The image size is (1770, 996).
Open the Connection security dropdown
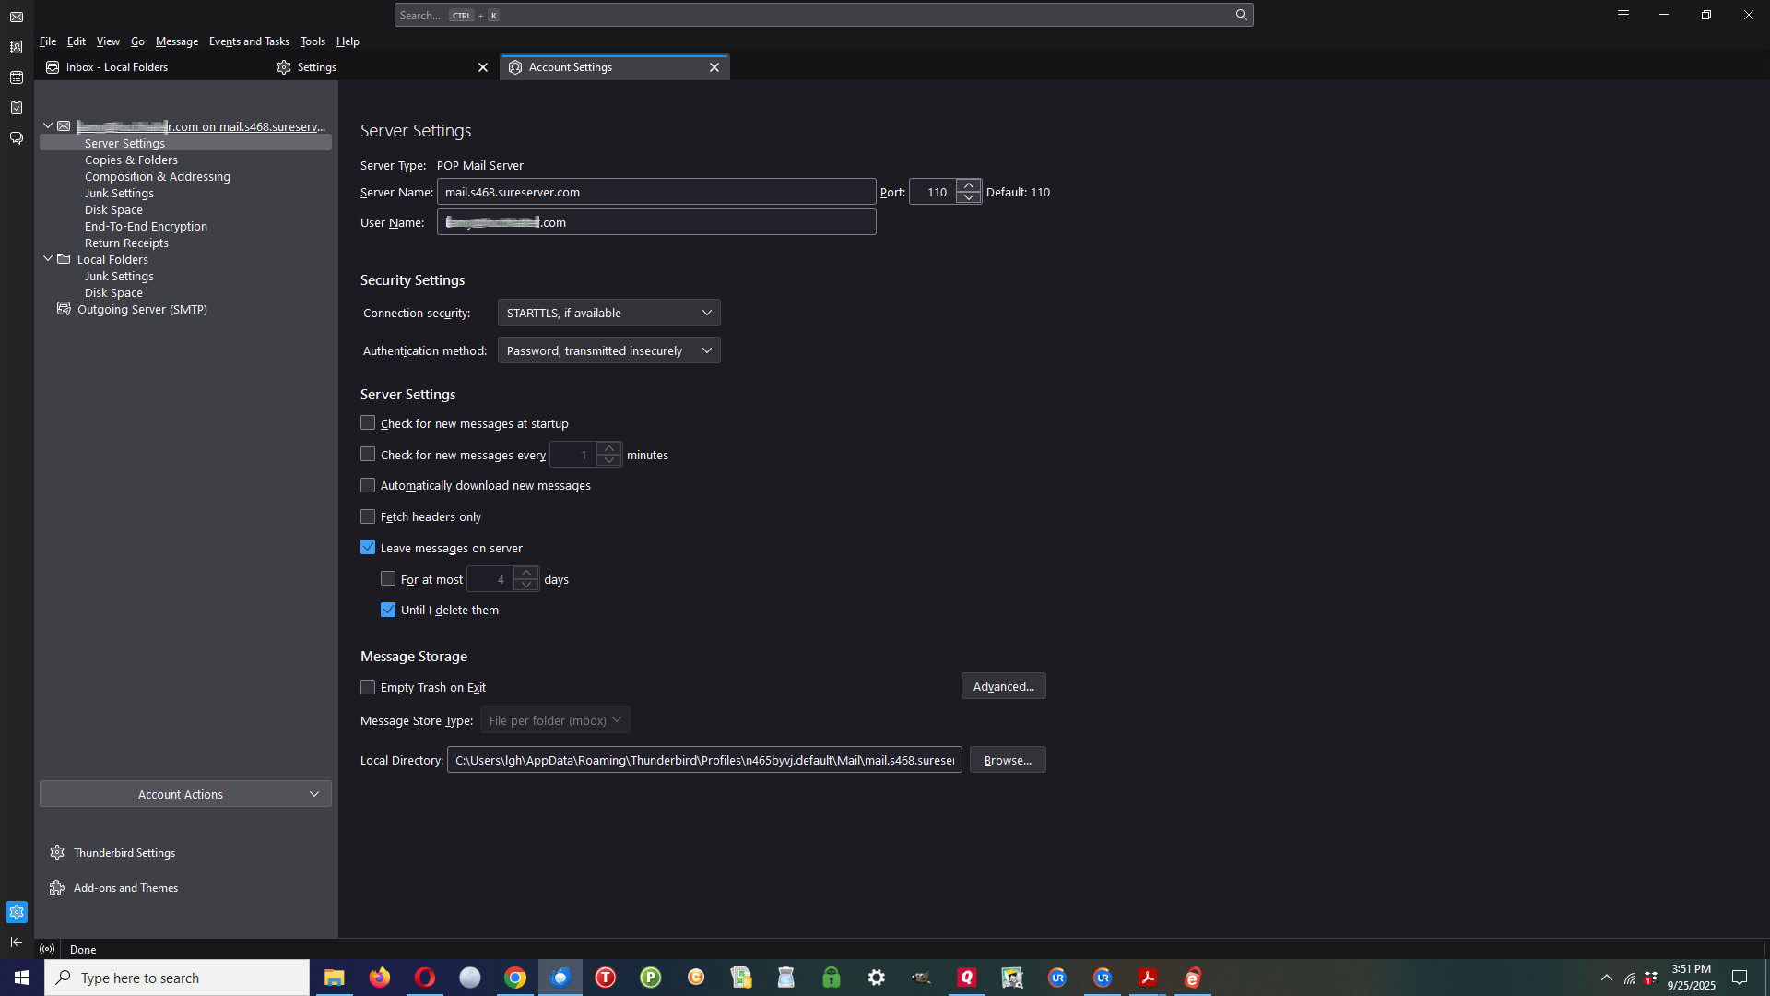pos(608,313)
